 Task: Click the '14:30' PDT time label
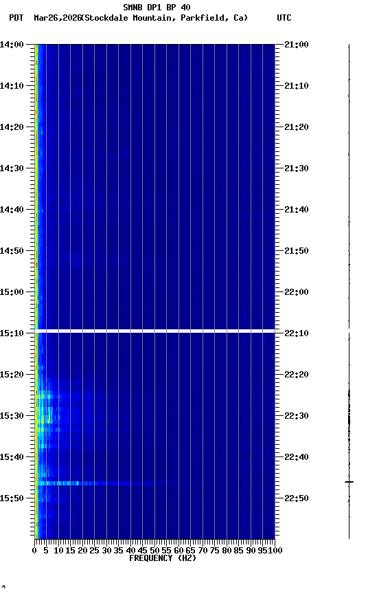click(x=12, y=168)
